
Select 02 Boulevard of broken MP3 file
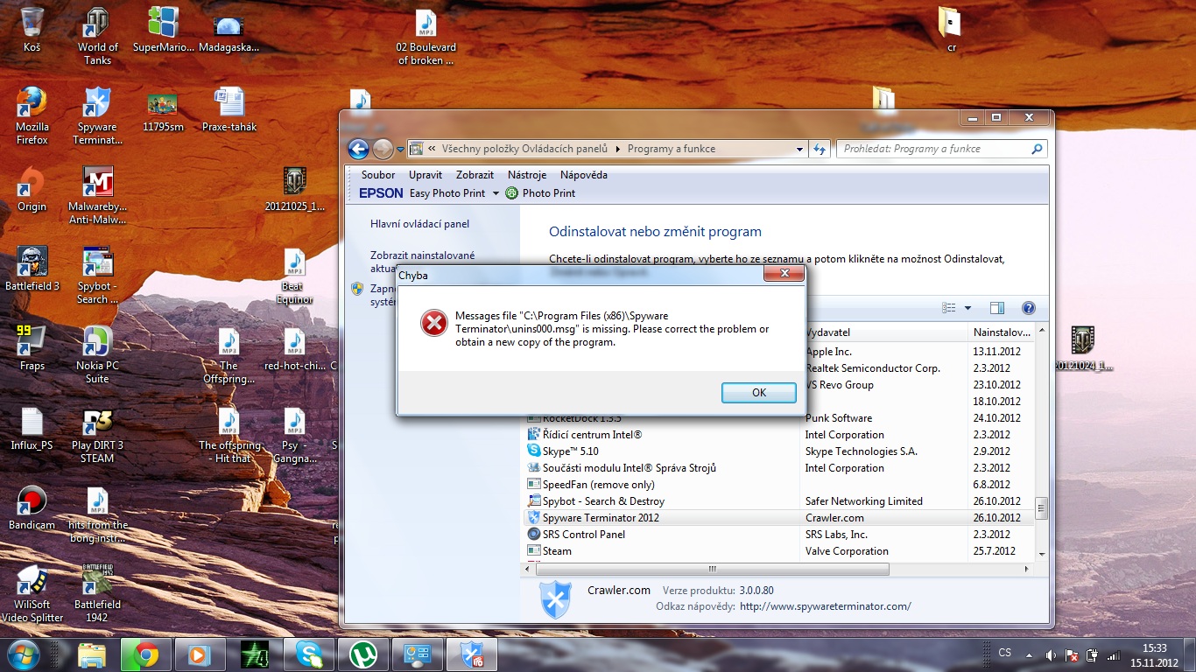pos(426,36)
